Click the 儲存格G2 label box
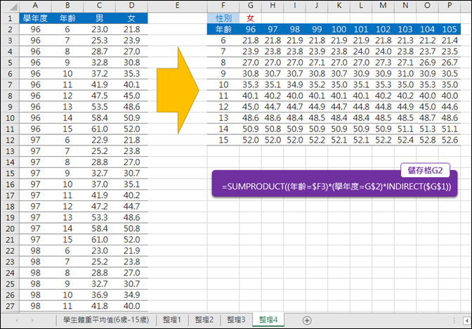 tap(426, 171)
